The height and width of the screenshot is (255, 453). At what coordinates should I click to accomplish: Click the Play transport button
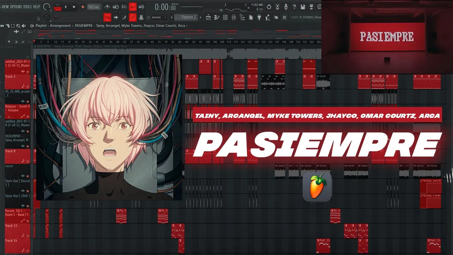click(x=65, y=7)
